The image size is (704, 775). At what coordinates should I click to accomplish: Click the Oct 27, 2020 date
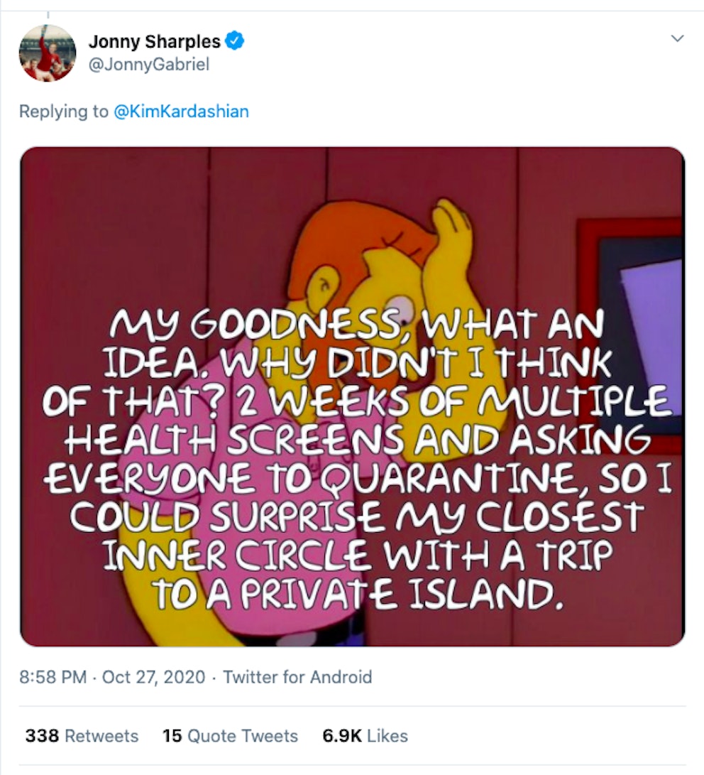pos(153,676)
